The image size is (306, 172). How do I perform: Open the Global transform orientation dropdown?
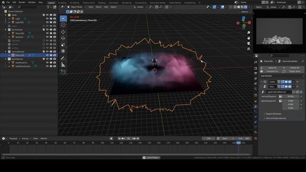click(140, 7)
